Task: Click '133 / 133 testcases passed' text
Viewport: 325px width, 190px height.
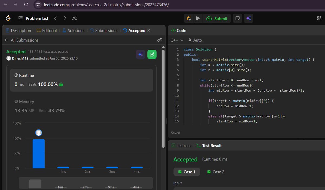Action: (x=48, y=51)
